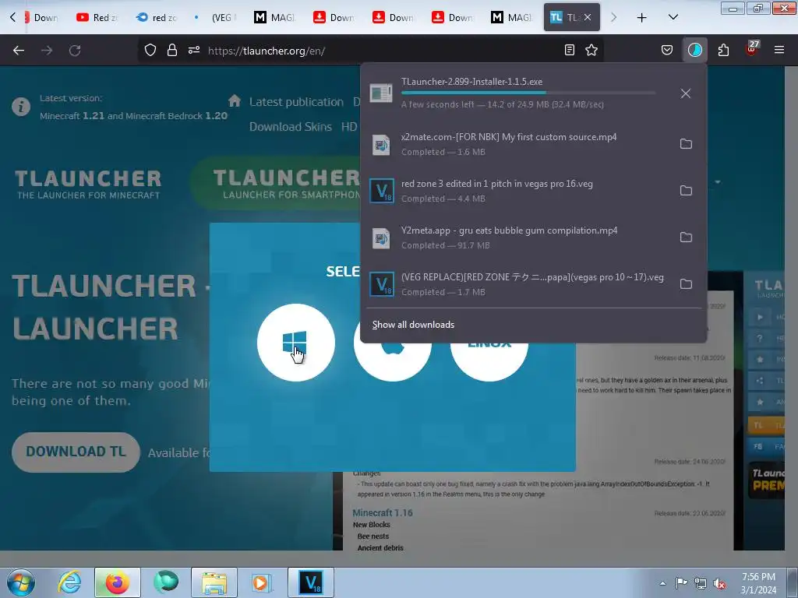The height and width of the screenshot is (598, 798).
Task: Open the uBlock extension icon with badge 27
Action: [751, 49]
